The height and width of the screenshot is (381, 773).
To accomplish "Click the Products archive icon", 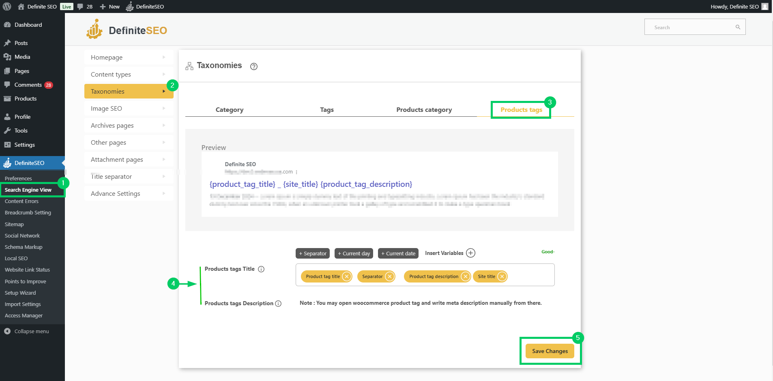I will click(7, 98).
